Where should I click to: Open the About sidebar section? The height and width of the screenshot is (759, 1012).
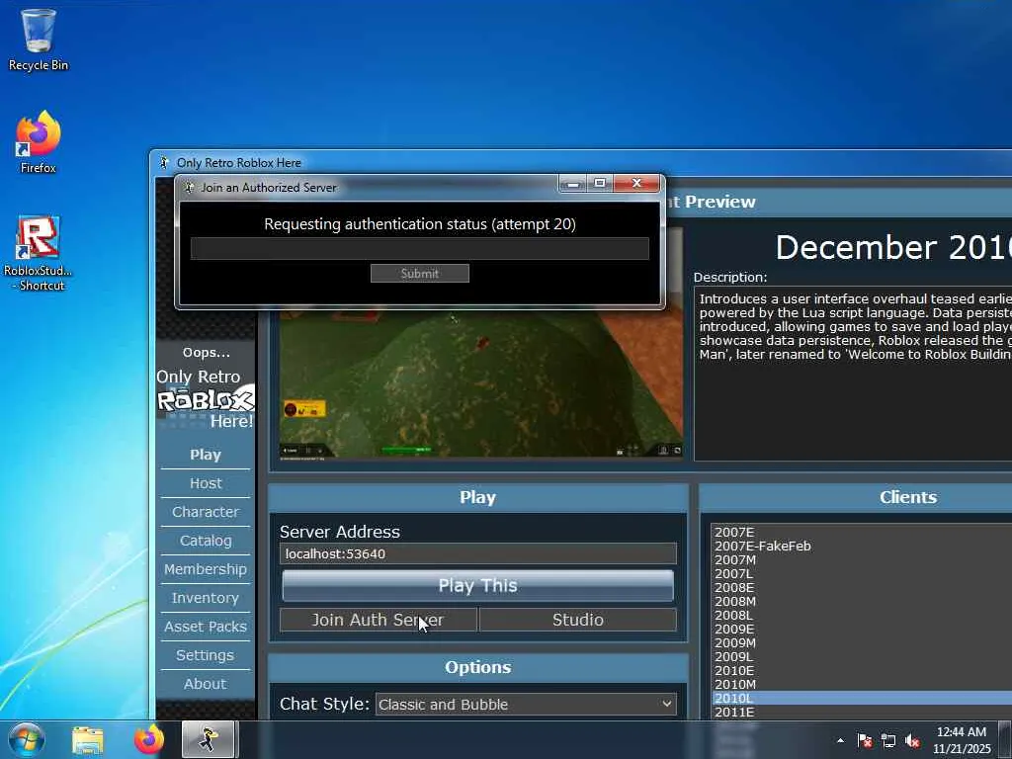pyautogui.click(x=206, y=684)
